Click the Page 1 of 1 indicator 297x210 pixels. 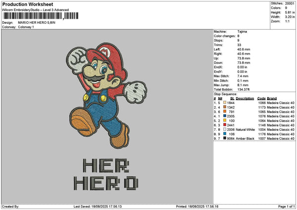point(287,207)
